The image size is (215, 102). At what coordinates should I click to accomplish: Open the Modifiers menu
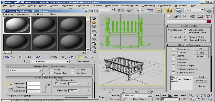67,6
